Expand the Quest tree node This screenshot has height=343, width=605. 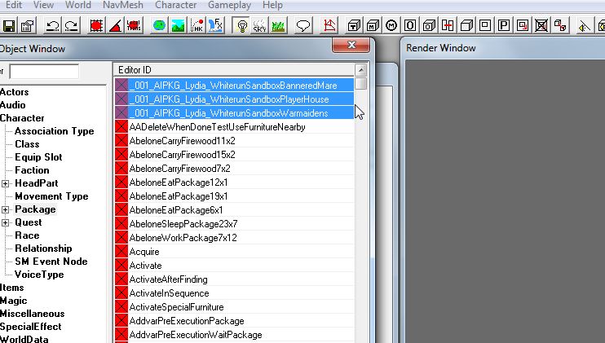(6, 223)
